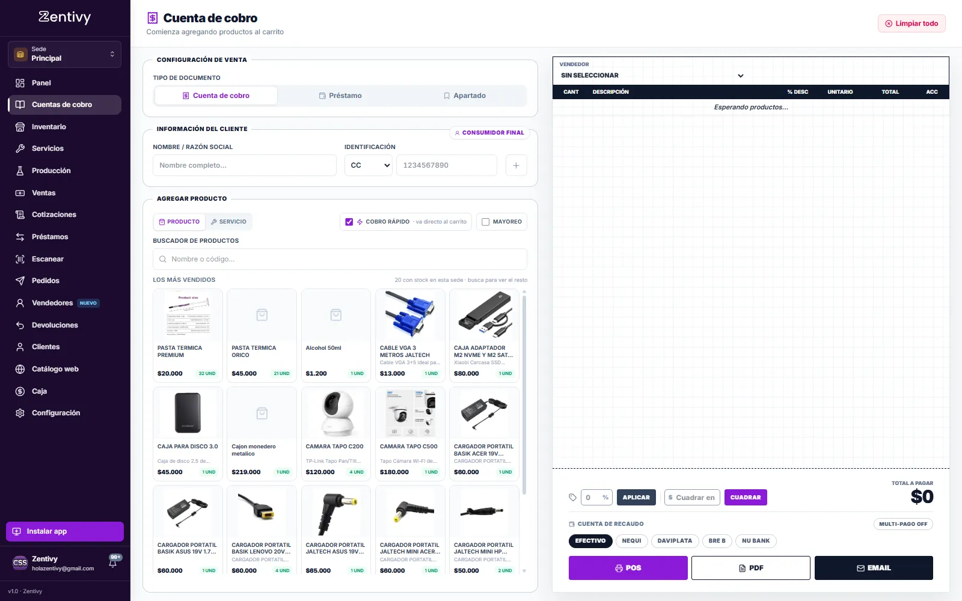
Task: Choose Efectivo payment method
Action: [590, 541]
